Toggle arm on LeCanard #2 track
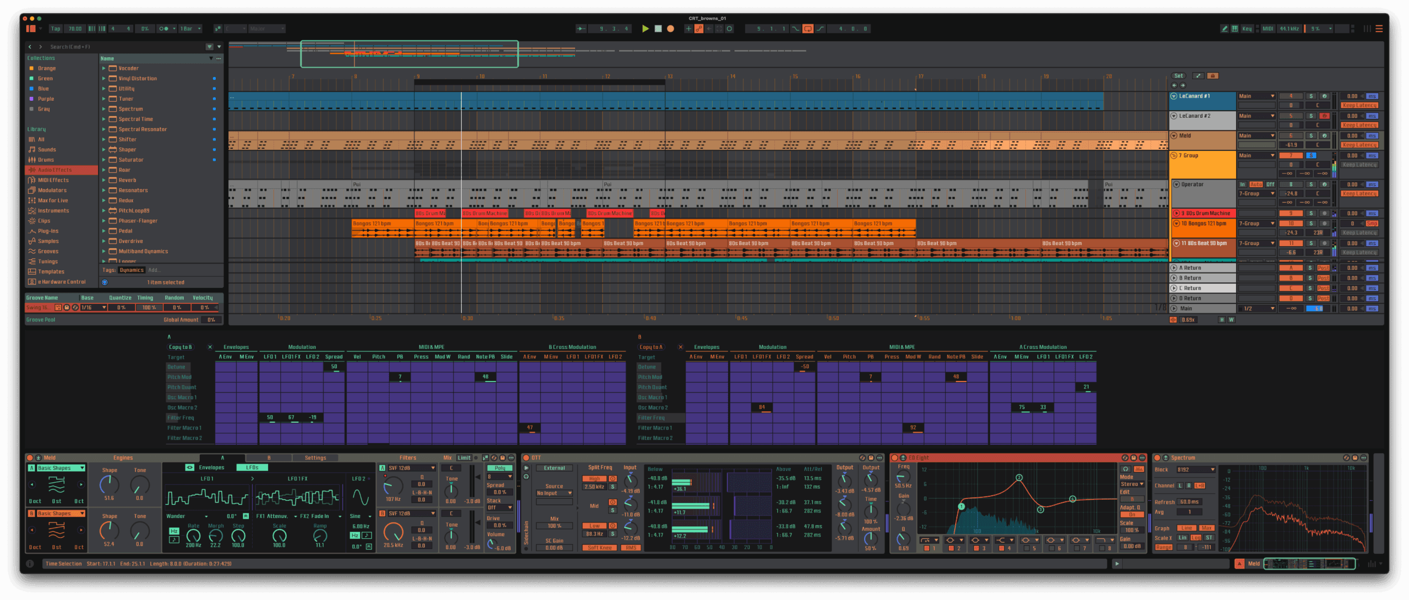This screenshot has width=1409, height=600. click(1324, 116)
